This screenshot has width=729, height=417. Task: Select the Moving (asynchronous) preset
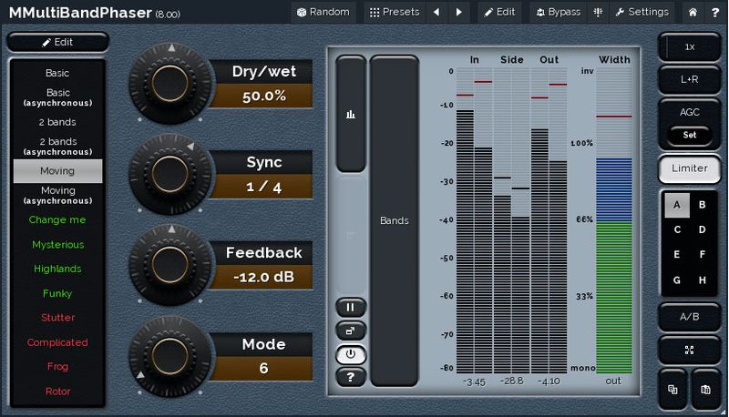[57, 195]
